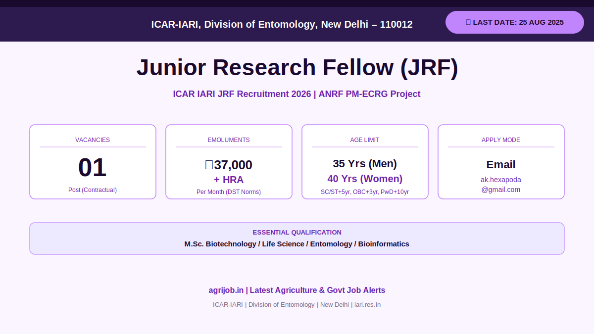Screen dimensions: 594x334
Task: Click the 37,000 emoluments amount
Action: 229,165
